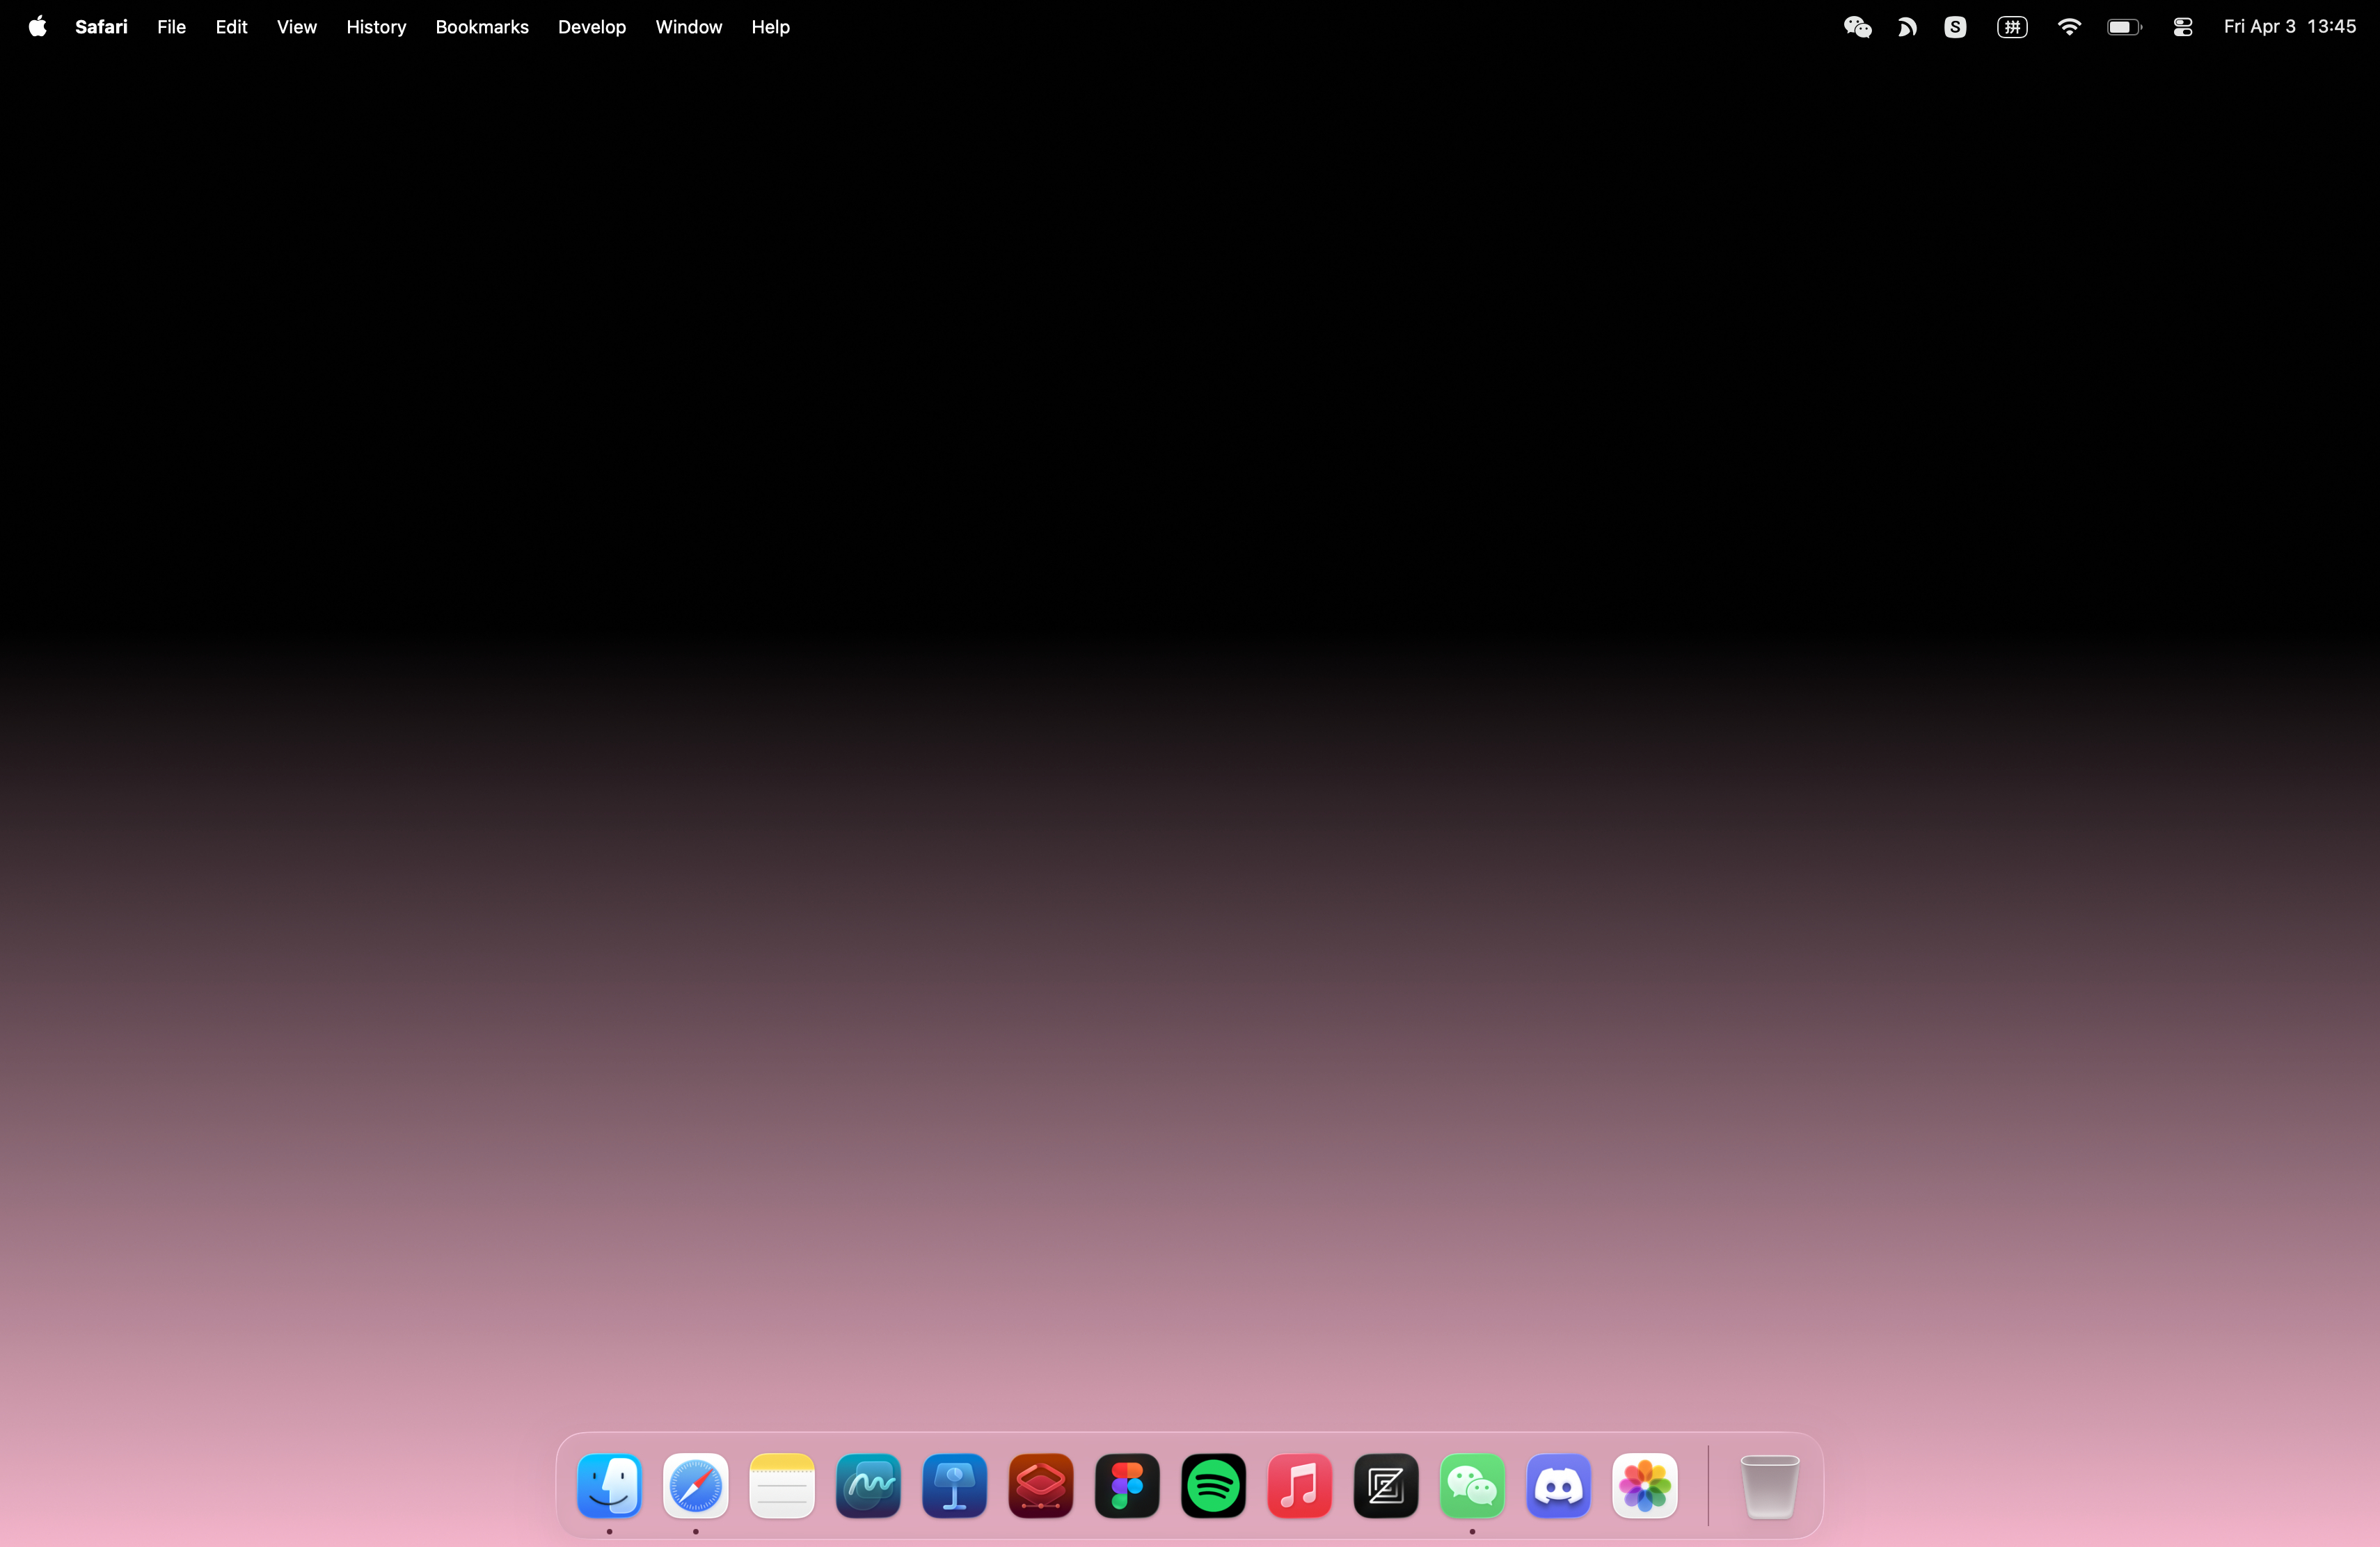This screenshot has height=1547, width=2380.
Task: Click the Apple logo menu
Action: [37, 27]
